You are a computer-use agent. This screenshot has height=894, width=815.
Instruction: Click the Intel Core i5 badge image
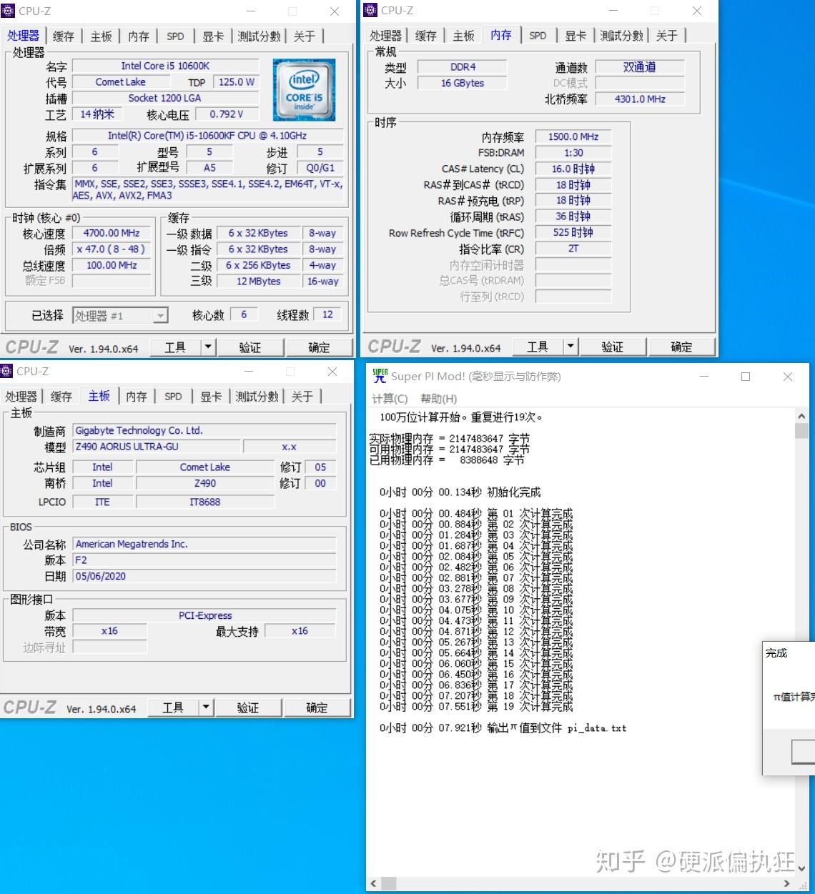pyautogui.click(x=304, y=90)
